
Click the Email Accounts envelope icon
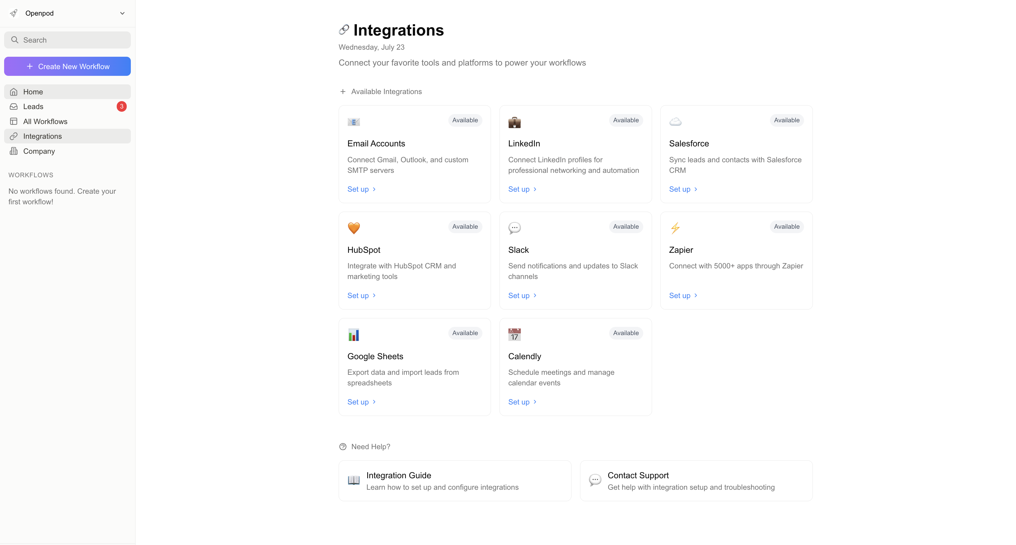pos(353,122)
